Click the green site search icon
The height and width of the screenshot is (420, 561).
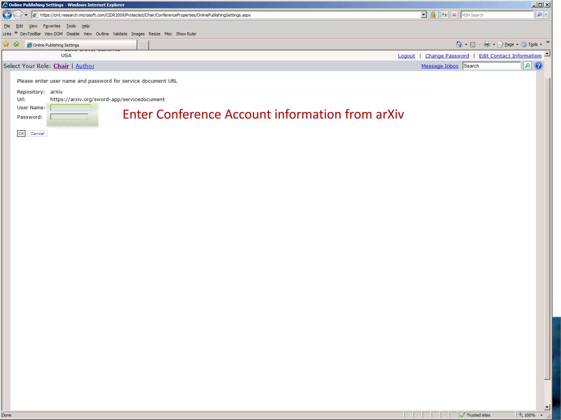[x=527, y=66]
